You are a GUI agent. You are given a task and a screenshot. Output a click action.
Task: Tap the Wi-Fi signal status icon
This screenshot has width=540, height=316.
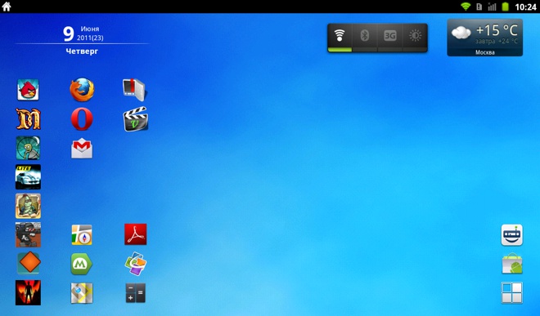(x=466, y=7)
